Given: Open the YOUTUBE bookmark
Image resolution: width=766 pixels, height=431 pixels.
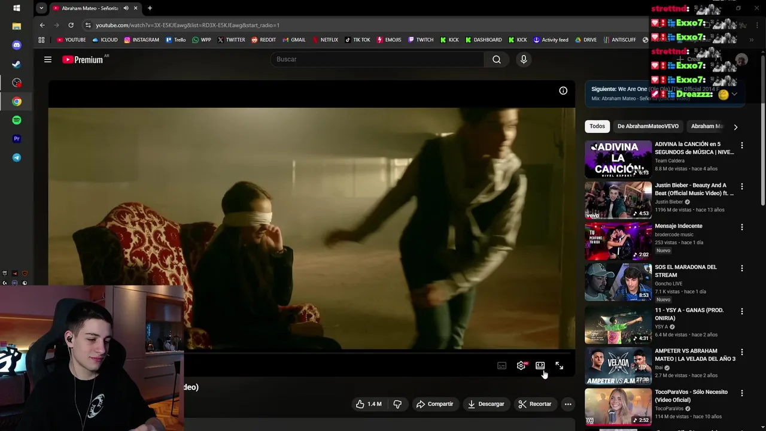Looking at the screenshot, I should [71, 40].
